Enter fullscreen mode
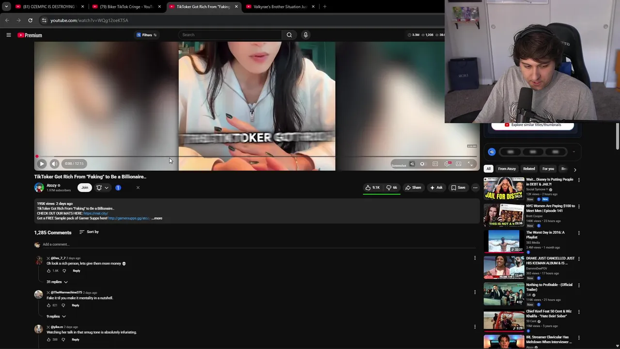The image size is (620, 349). pos(470,164)
